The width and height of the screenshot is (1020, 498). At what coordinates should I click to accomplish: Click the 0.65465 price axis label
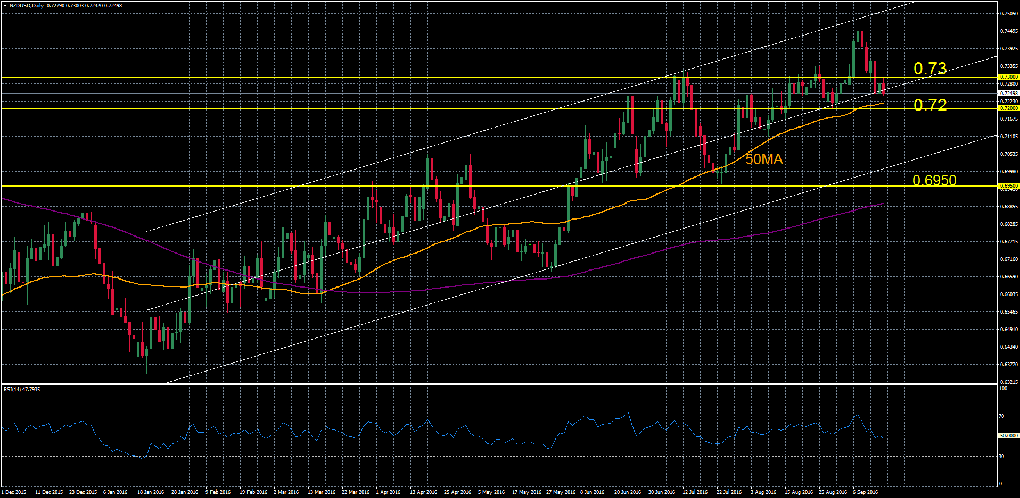click(x=1009, y=312)
